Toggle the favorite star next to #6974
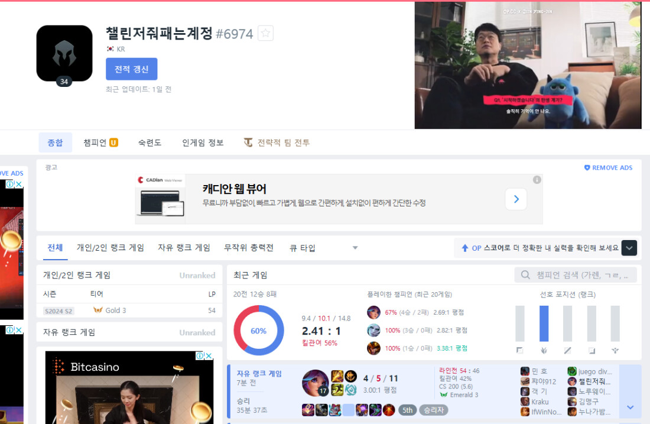Image resolution: width=650 pixels, height=424 pixels. tap(266, 34)
